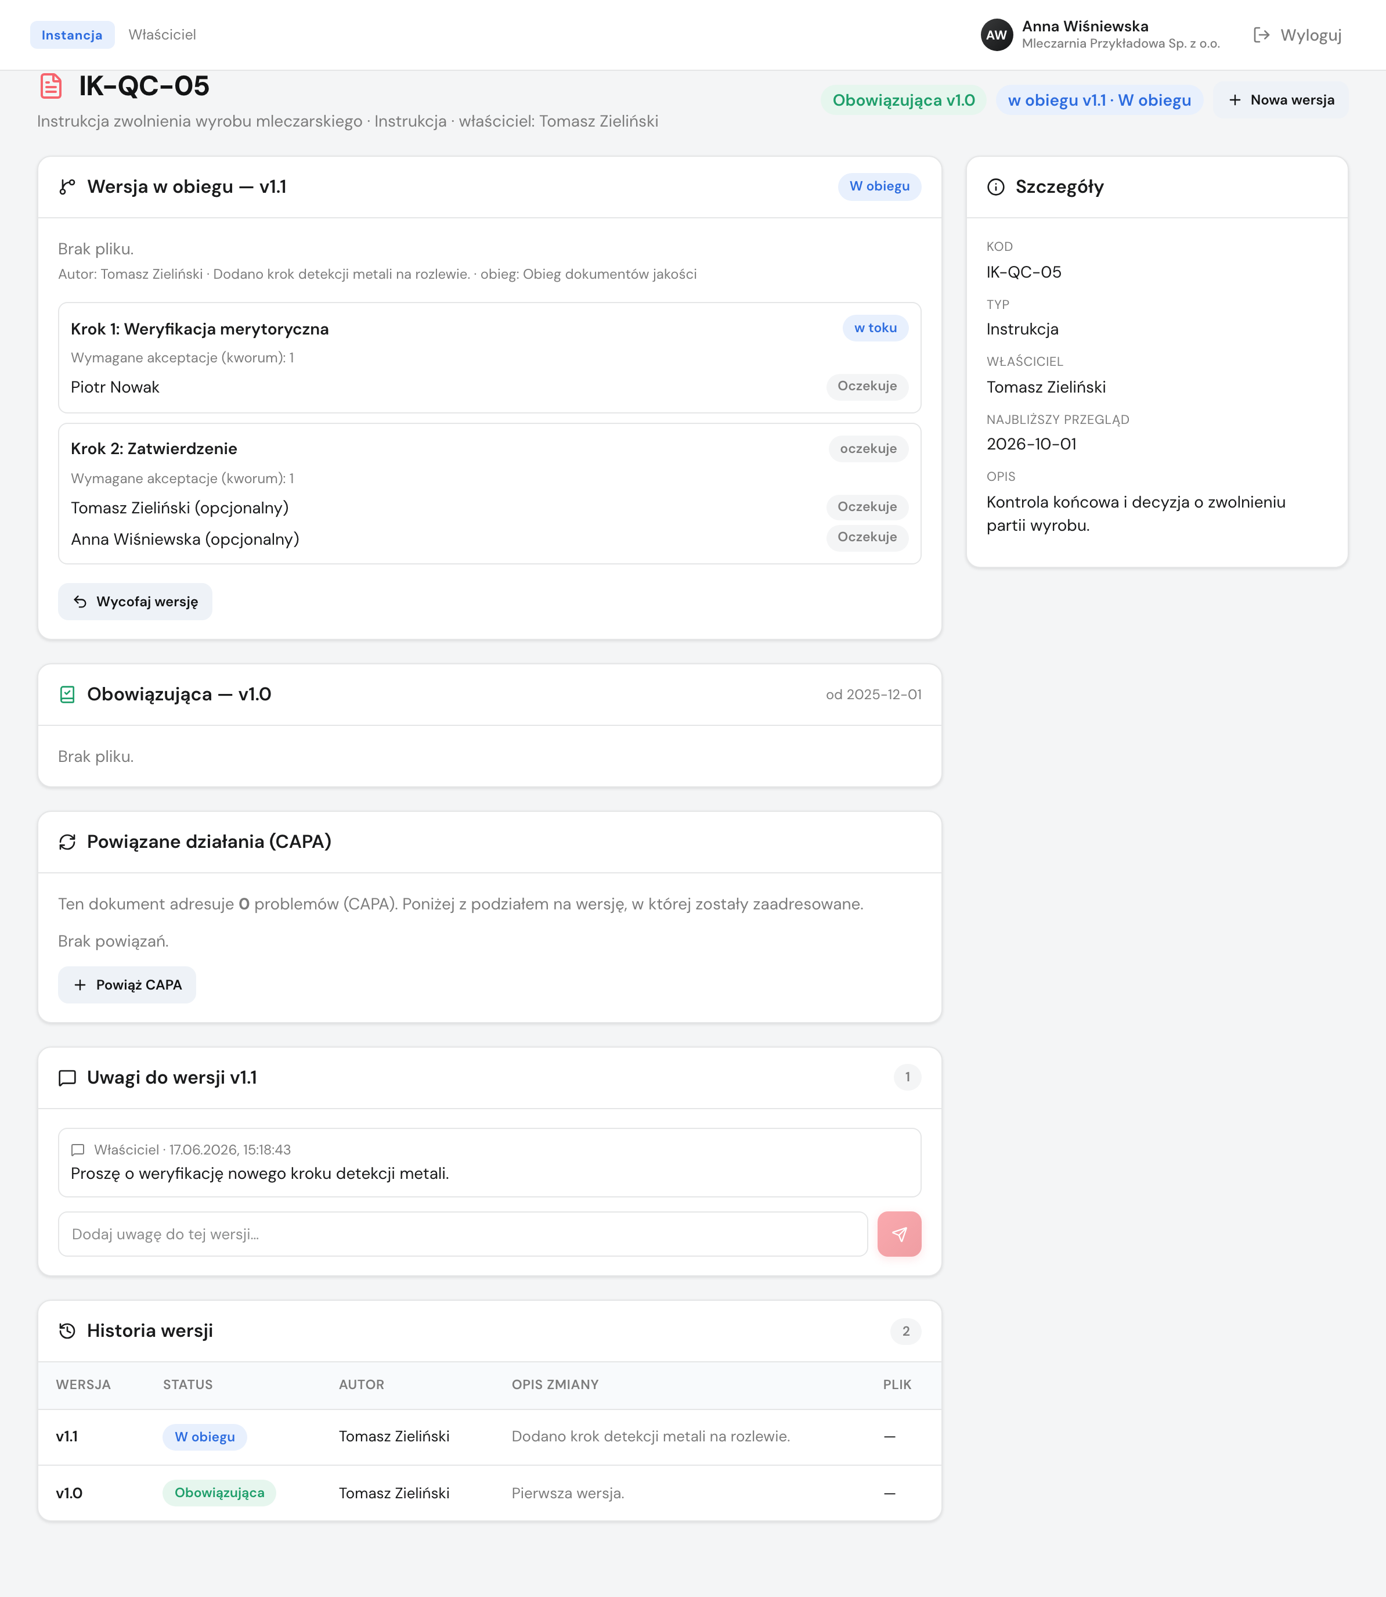This screenshot has width=1386, height=1597.
Task: Click the AW user avatar
Action: coord(996,35)
